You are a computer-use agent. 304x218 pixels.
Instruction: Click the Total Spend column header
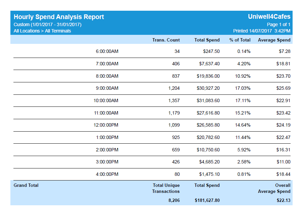pyautogui.click(x=207, y=40)
